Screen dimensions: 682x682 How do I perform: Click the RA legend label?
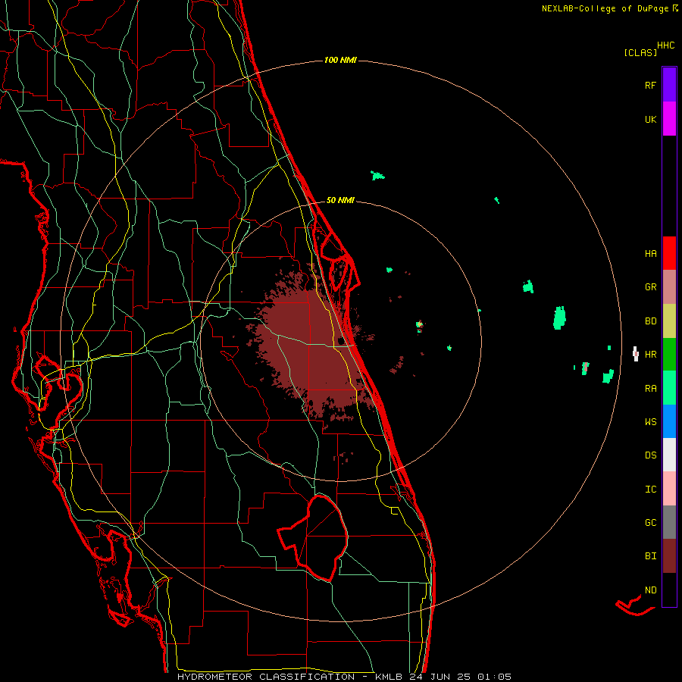(650, 389)
